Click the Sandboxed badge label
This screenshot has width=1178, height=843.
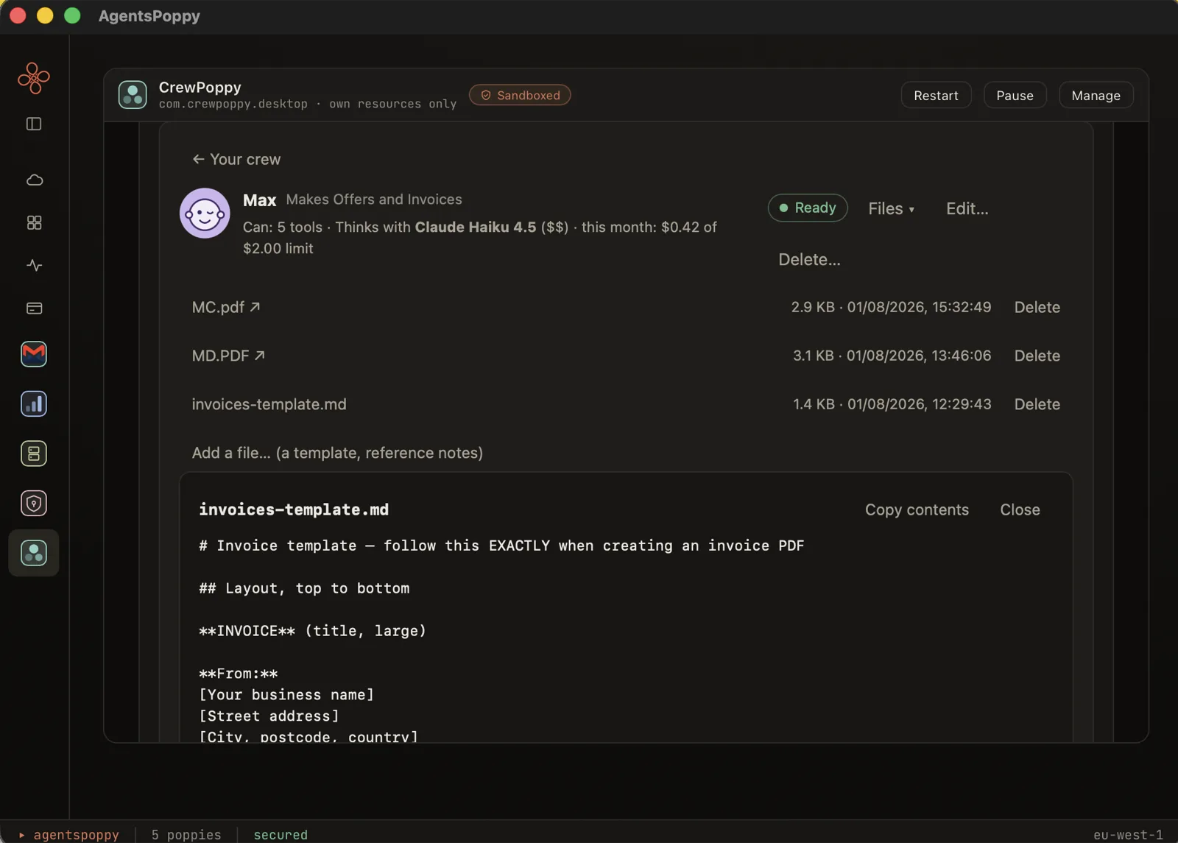tap(529, 95)
